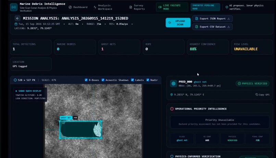Click the Sonar Swath Display legend
Image resolution: width=276 pixels, height=158 pixels.
30,95
